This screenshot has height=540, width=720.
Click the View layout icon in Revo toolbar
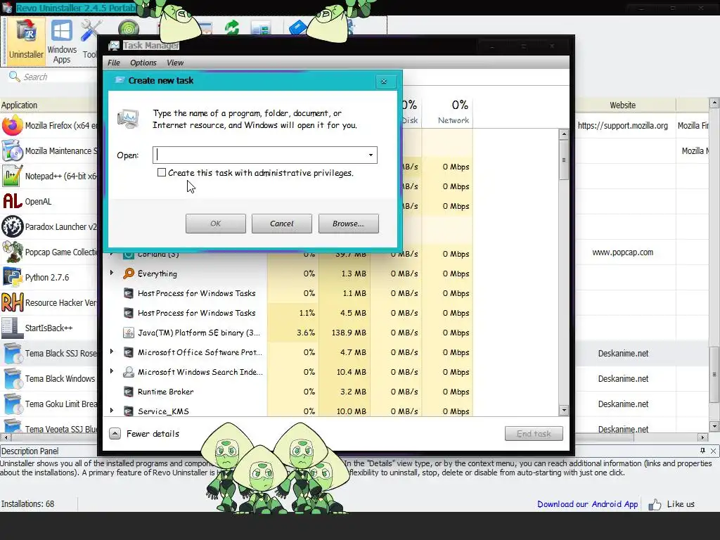pos(261,30)
